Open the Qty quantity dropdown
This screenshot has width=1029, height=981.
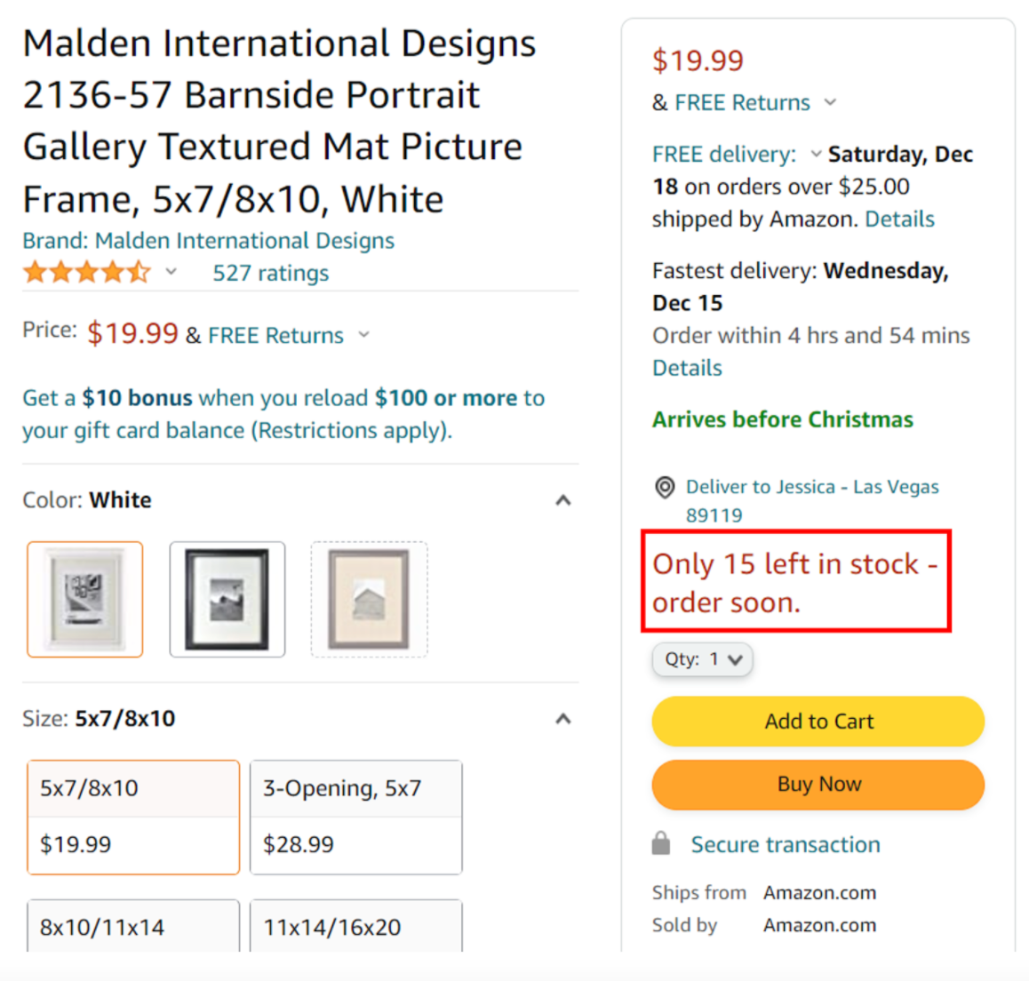click(x=702, y=658)
